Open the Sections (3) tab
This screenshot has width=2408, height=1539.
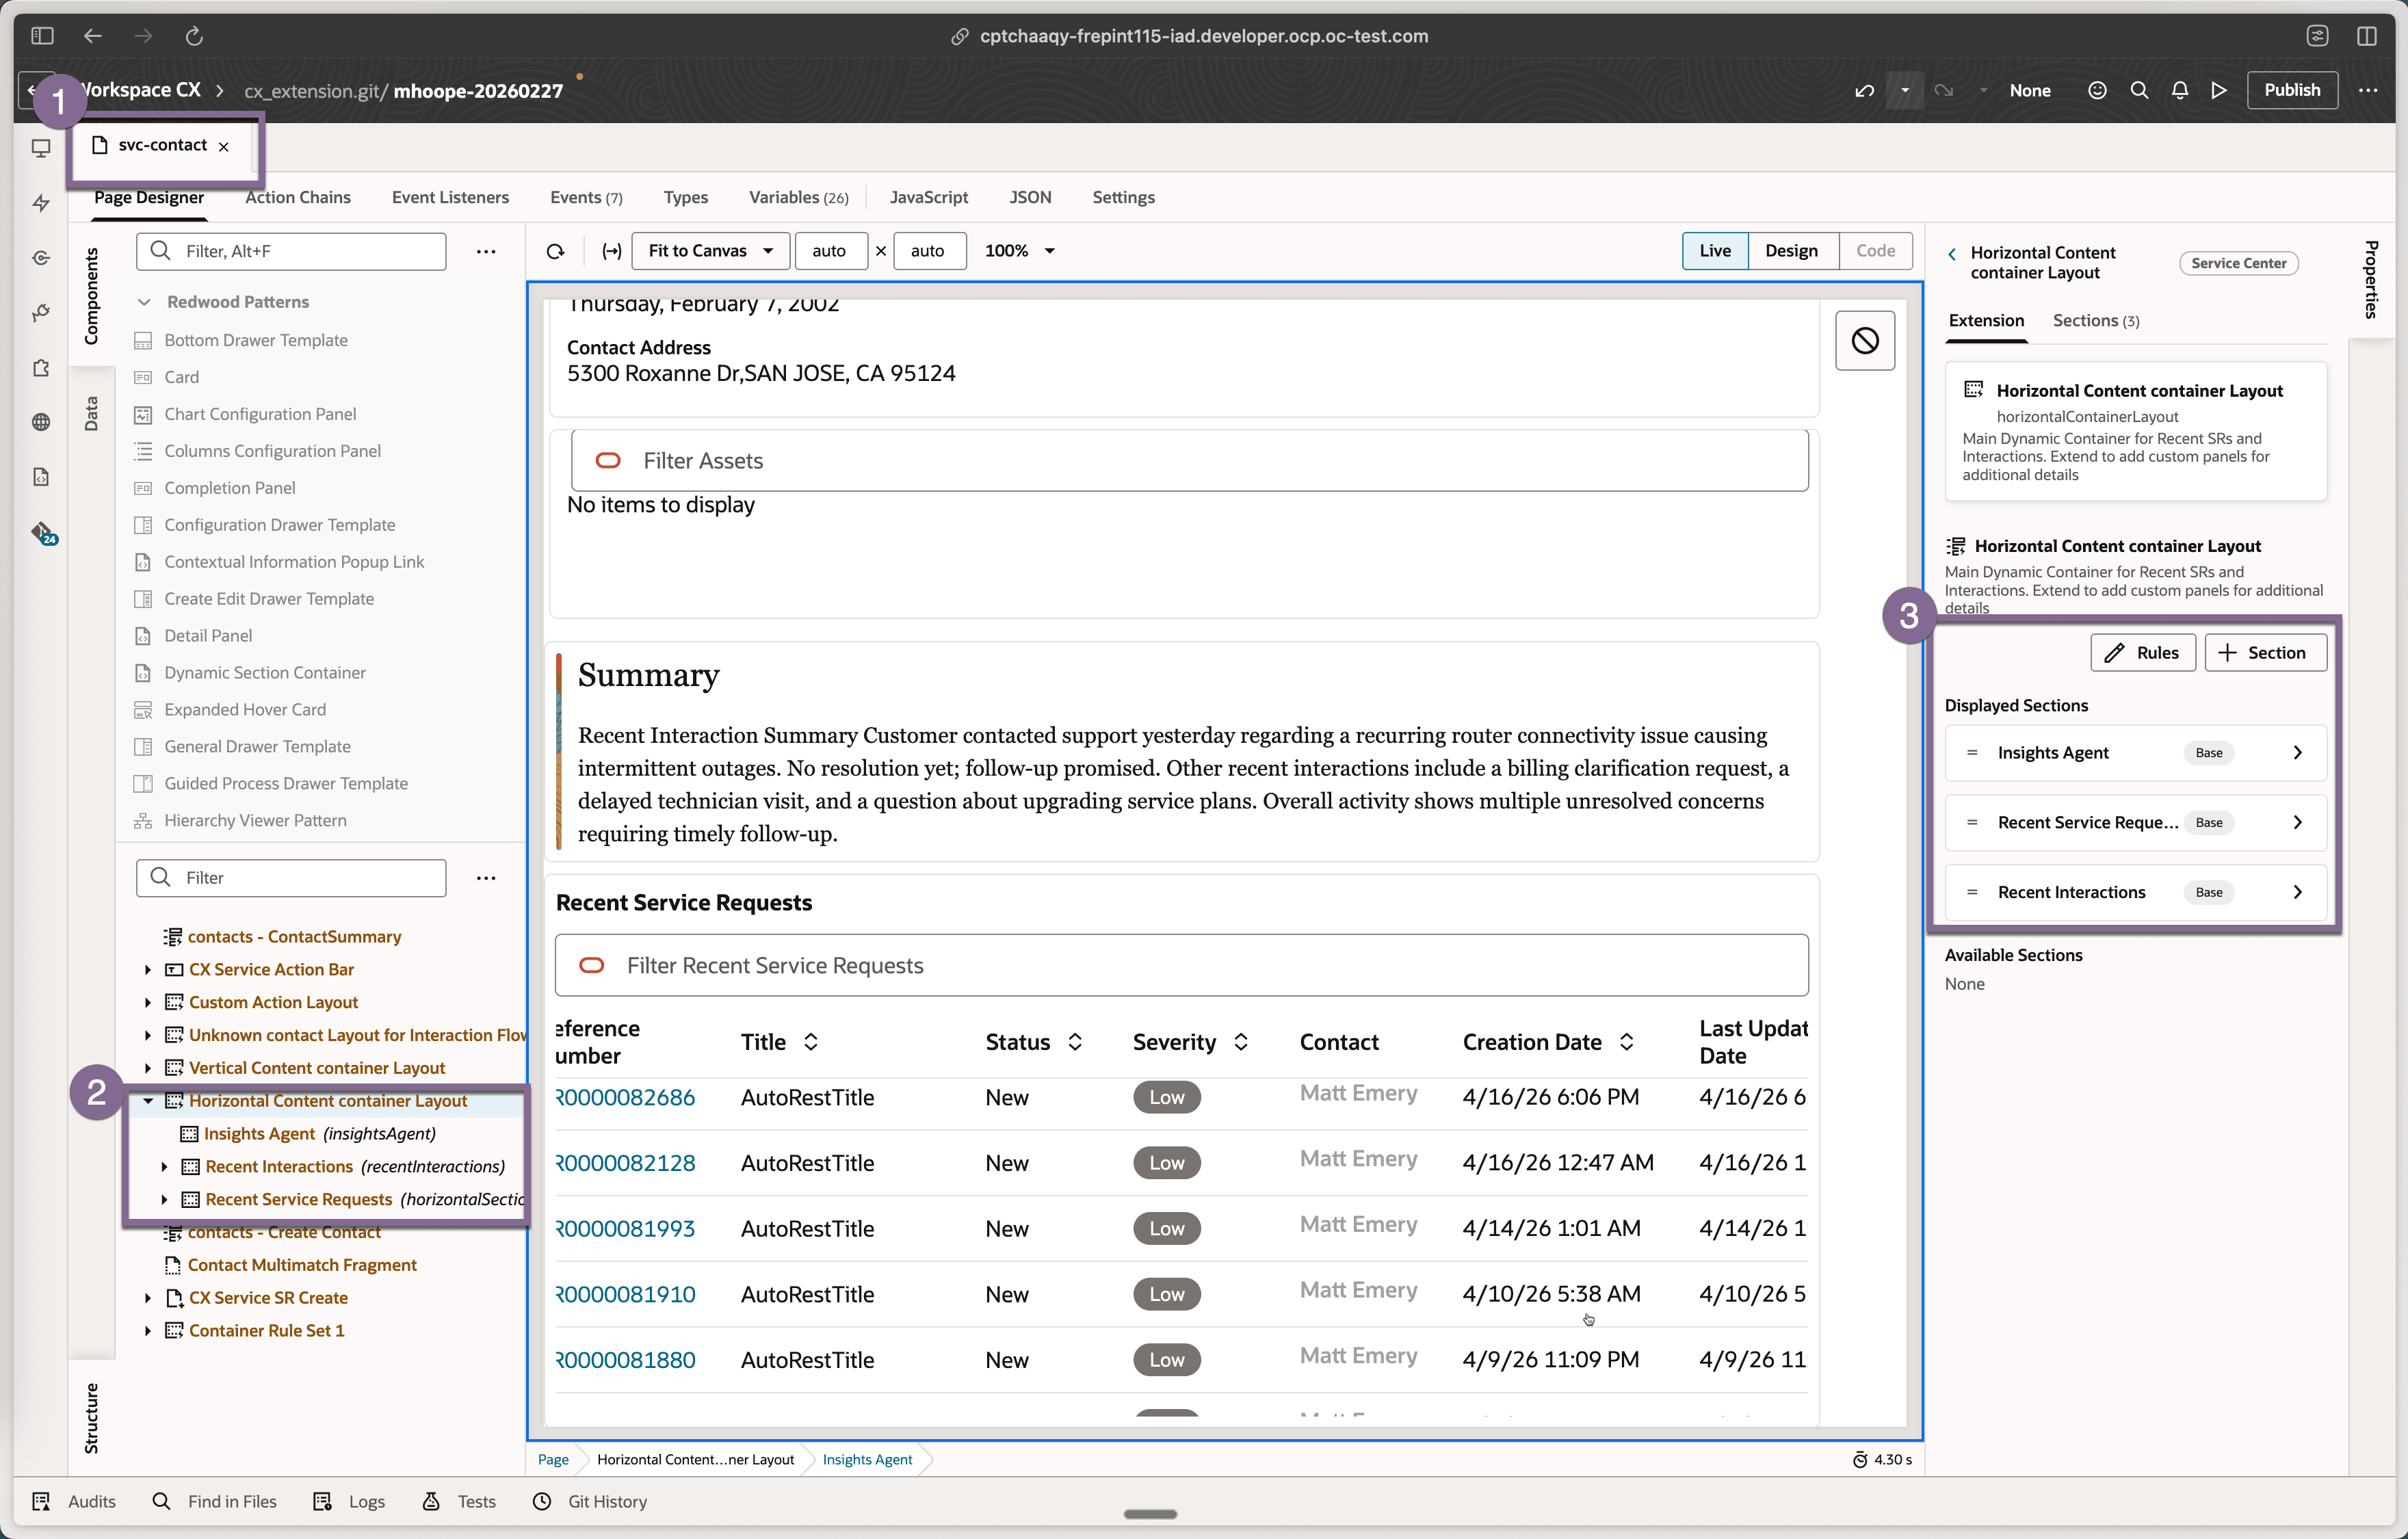(2096, 320)
